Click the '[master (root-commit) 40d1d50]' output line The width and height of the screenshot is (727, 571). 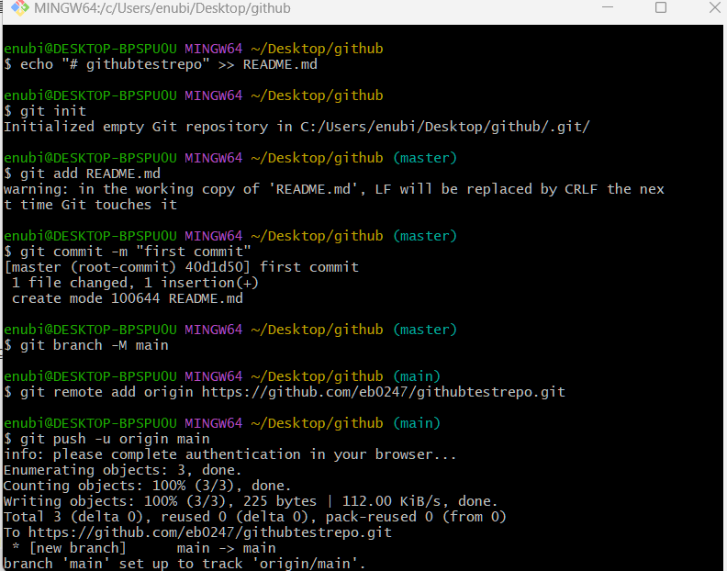click(181, 267)
